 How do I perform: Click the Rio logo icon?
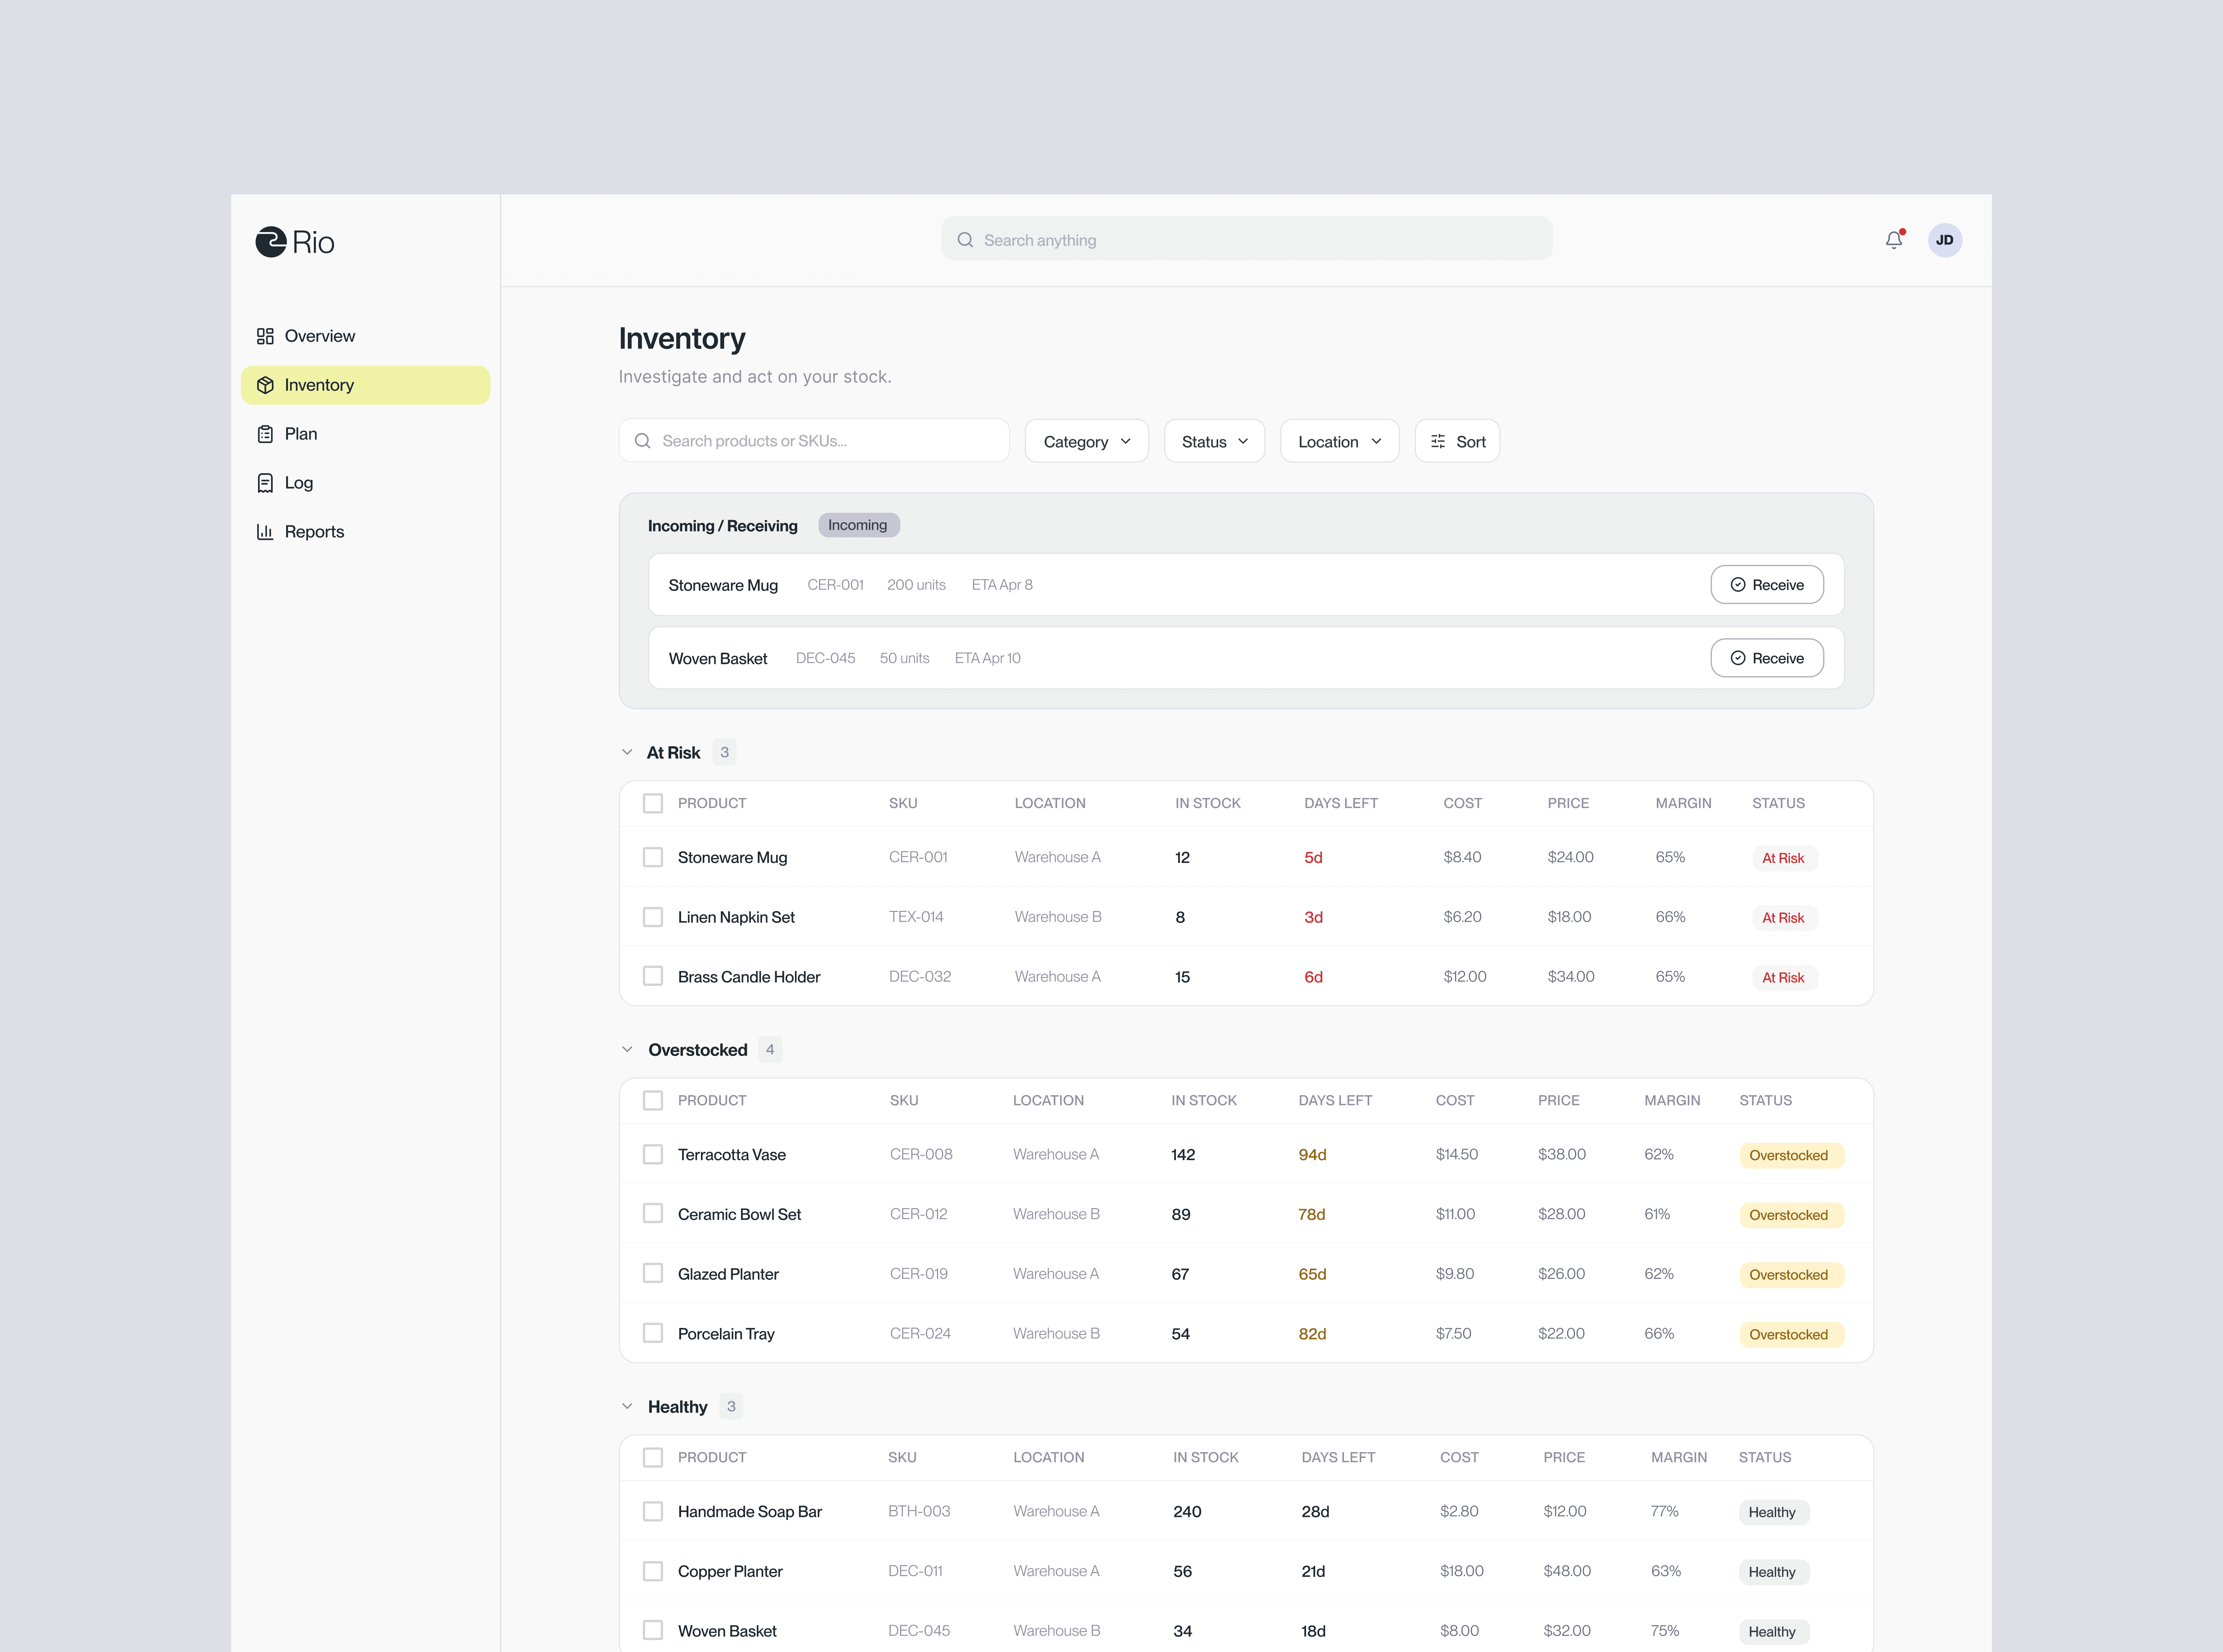[x=271, y=242]
